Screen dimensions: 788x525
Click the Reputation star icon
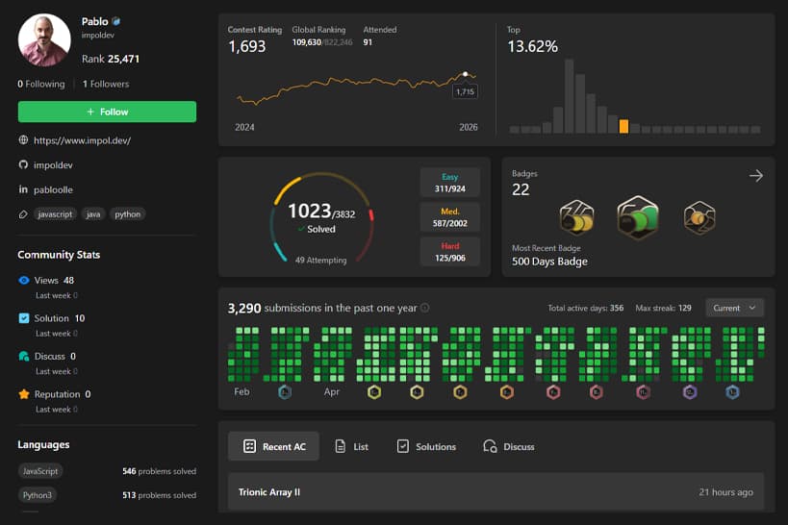click(x=24, y=394)
